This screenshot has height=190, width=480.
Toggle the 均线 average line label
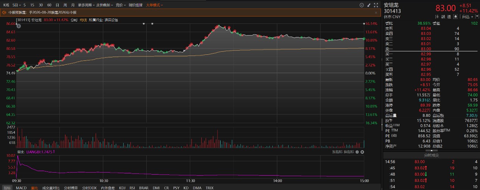coord(83,20)
